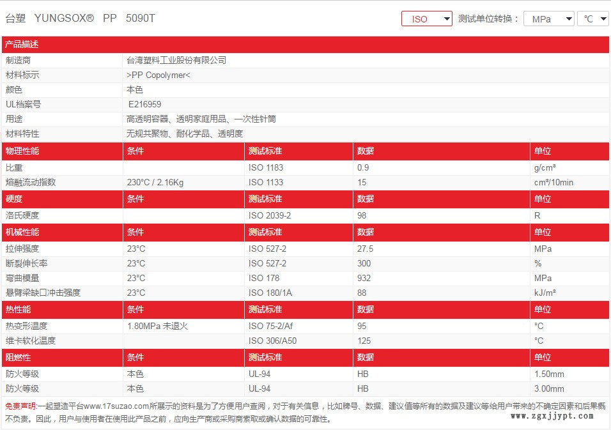Select the condition "1.80MPa 未退火"

[157, 326]
